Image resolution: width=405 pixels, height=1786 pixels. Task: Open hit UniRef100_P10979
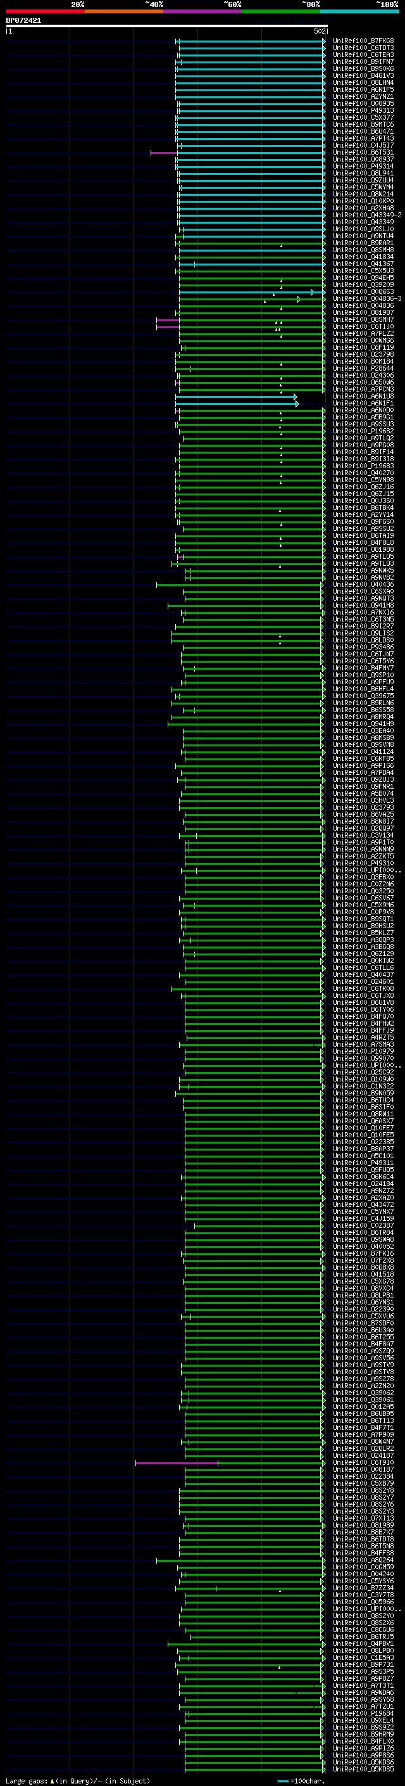pos(363,1051)
